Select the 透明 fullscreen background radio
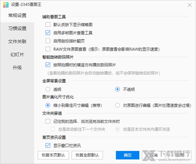The width and height of the screenshot is (196, 164). coord(48,89)
